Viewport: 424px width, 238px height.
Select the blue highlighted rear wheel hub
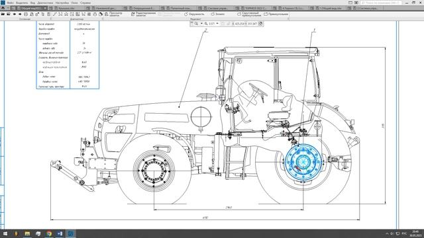click(x=303, y=163)
